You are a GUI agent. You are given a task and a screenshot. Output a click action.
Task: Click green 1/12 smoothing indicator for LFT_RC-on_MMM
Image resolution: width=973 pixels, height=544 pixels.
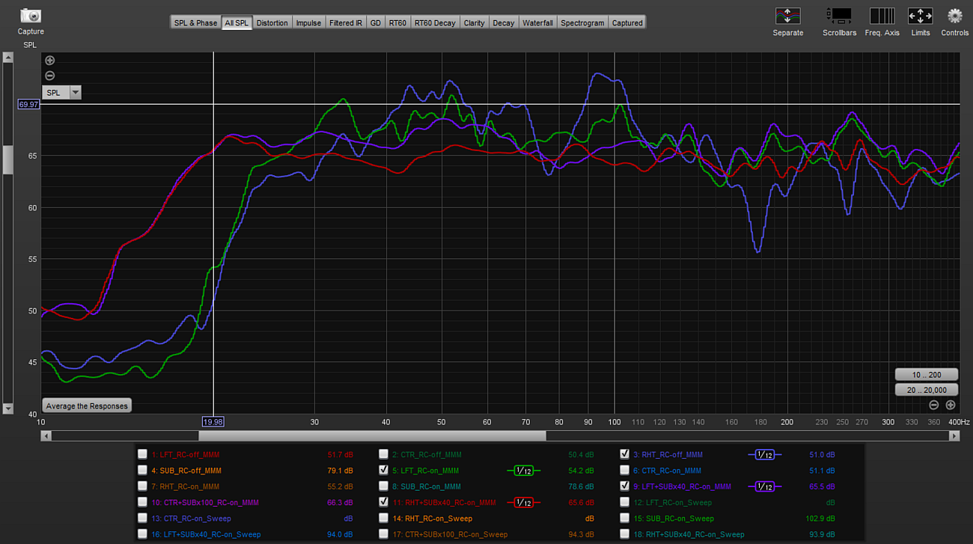pyautogui.click(x=523, y=471)
